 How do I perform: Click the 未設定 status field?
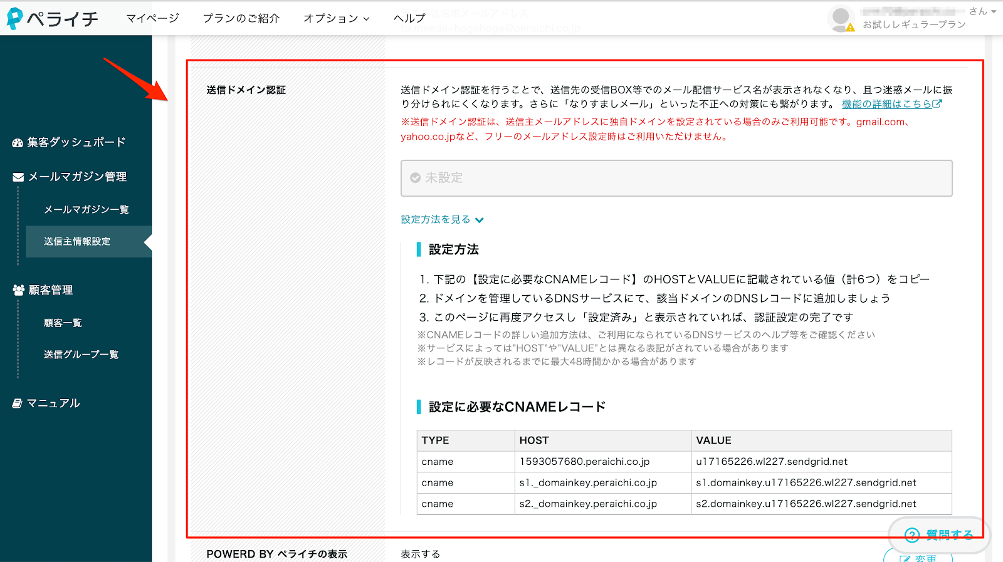pos(676,178)
